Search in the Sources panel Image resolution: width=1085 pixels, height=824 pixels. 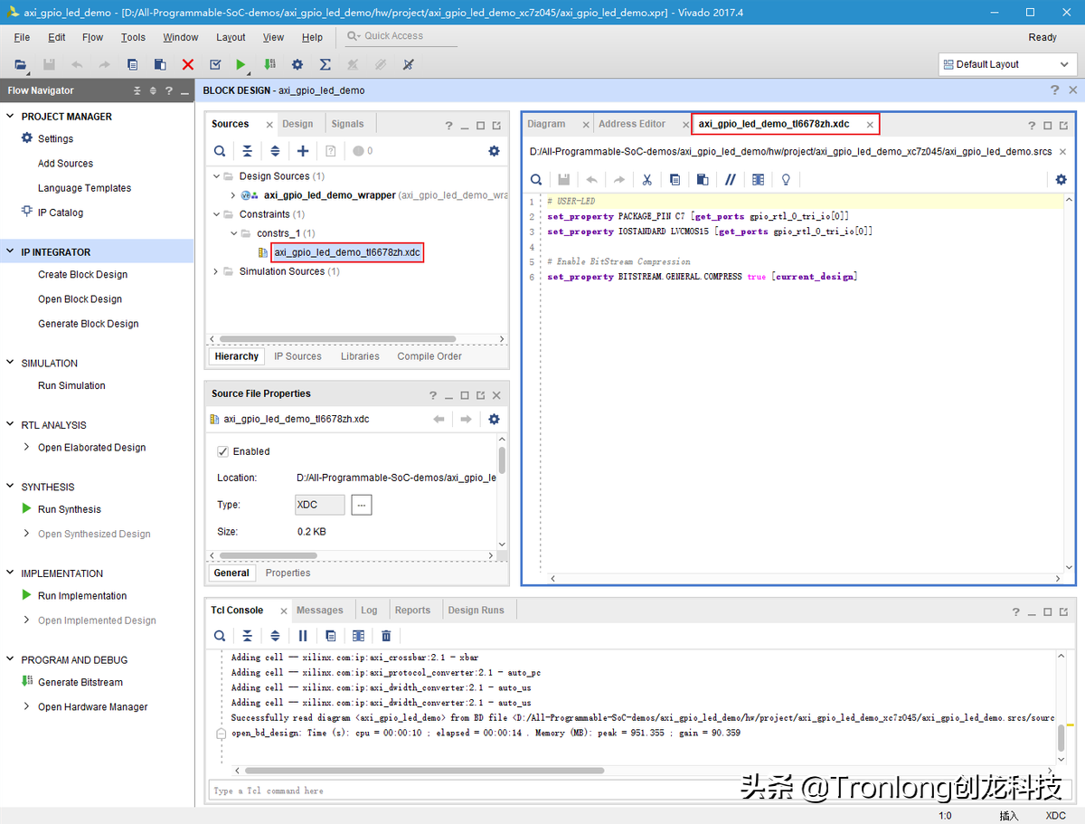(x=220, y=151)
